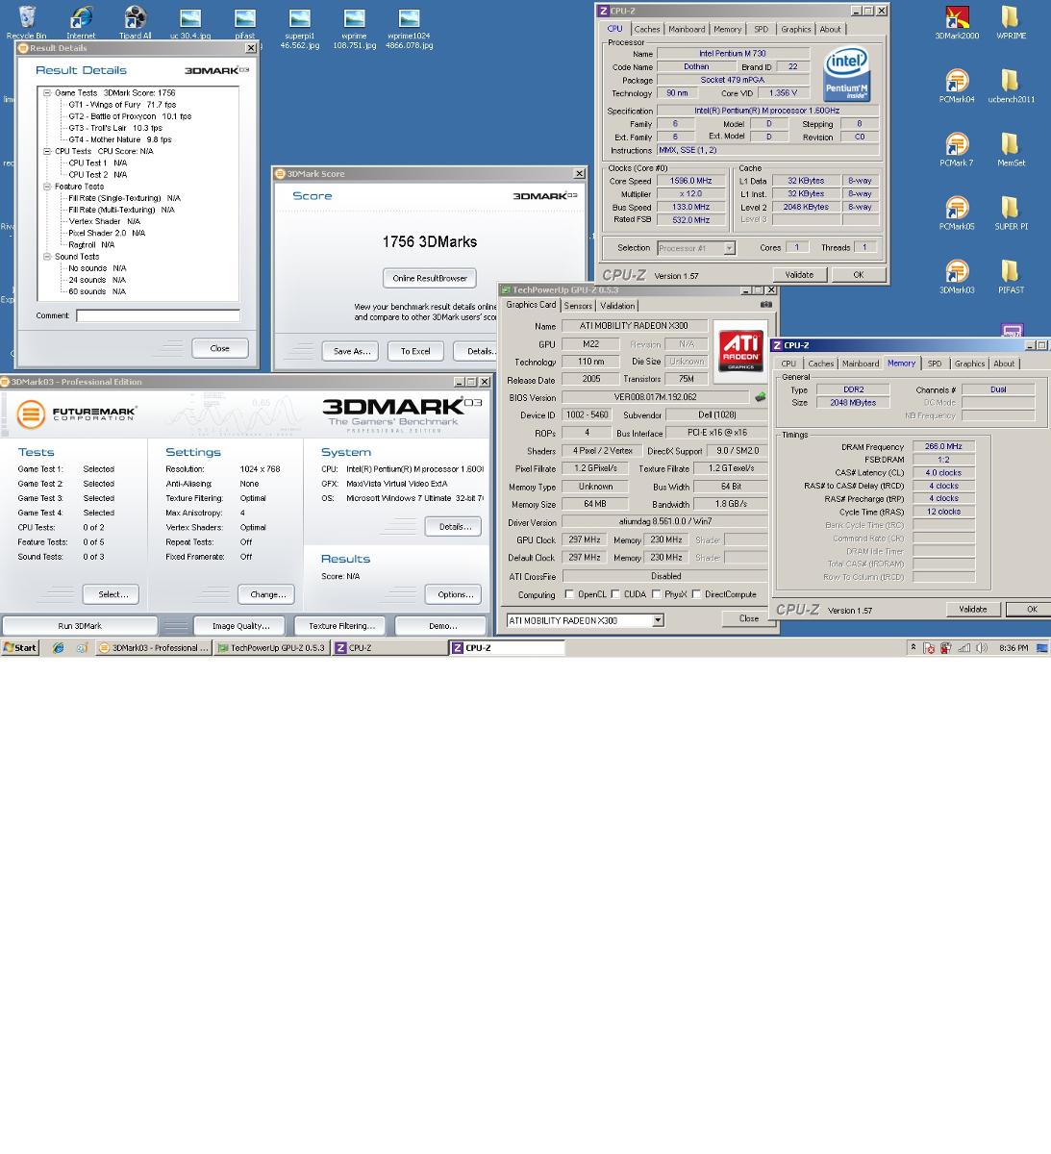Open the superpi1 46.562.jpg image file
The image size is (1051, 1154).
tap(300, 27)
